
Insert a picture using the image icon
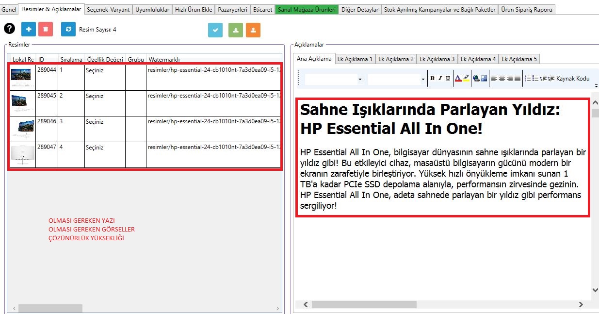coord(484,78)
